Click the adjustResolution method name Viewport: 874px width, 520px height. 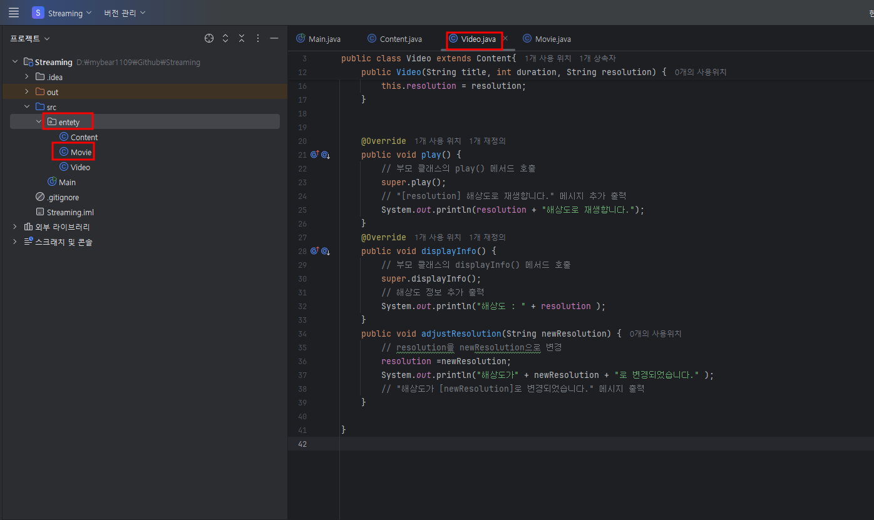point(461,334)
